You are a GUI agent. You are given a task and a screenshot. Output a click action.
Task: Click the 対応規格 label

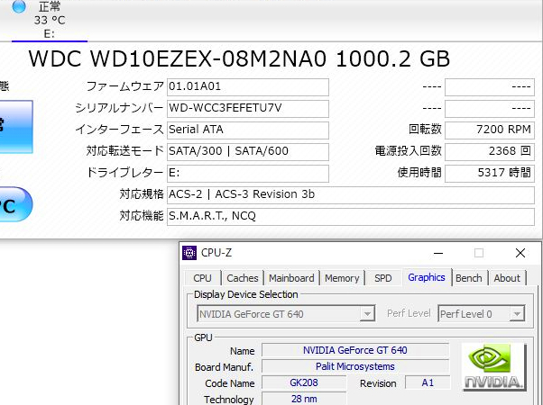(x=142, y=194)
